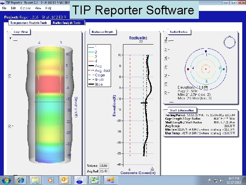The image size is (246, 185).
Task: Click blue location 1 dot in radial plot
Action: click(x=206, y=51)
